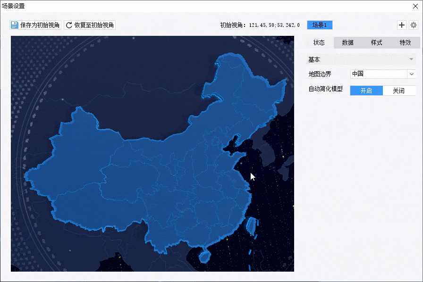Screen dimensions: 423x282
Task: Switch to the 状态 tab
Action: click(x=319, y=42)
